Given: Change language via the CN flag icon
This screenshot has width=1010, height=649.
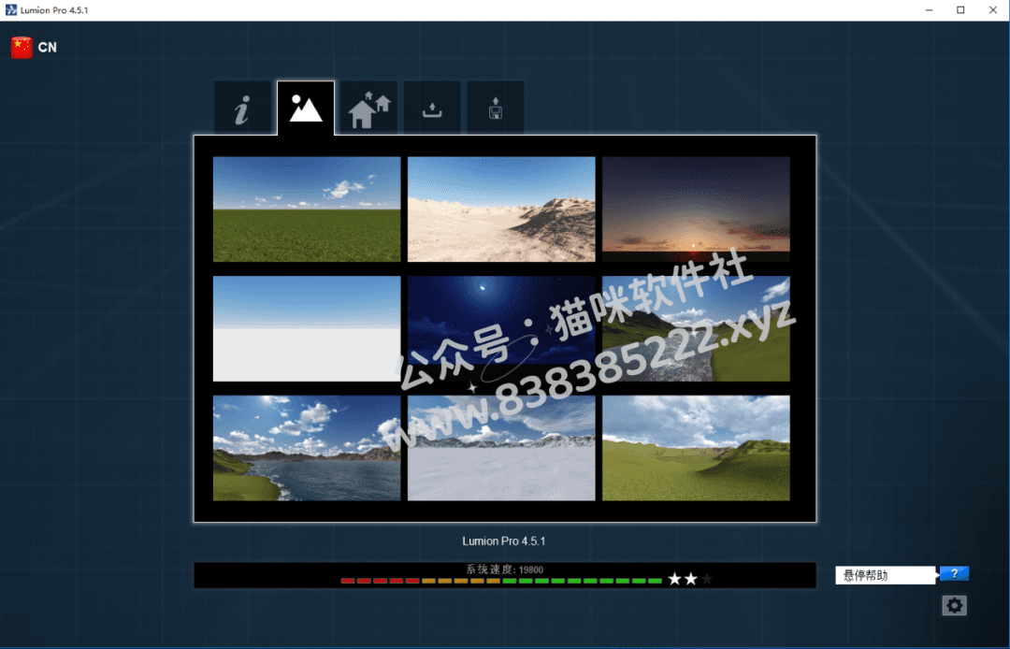Looking at the screenshot, I should coord(22,48).
